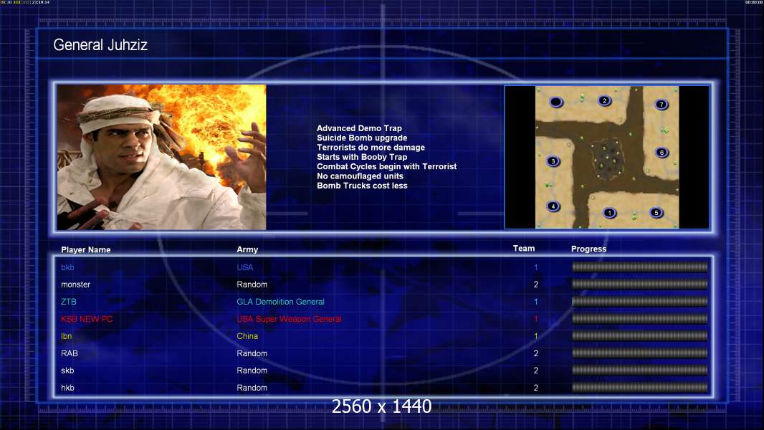
Task: Click "No camouflaged units" text
Action: click(360, 176)
